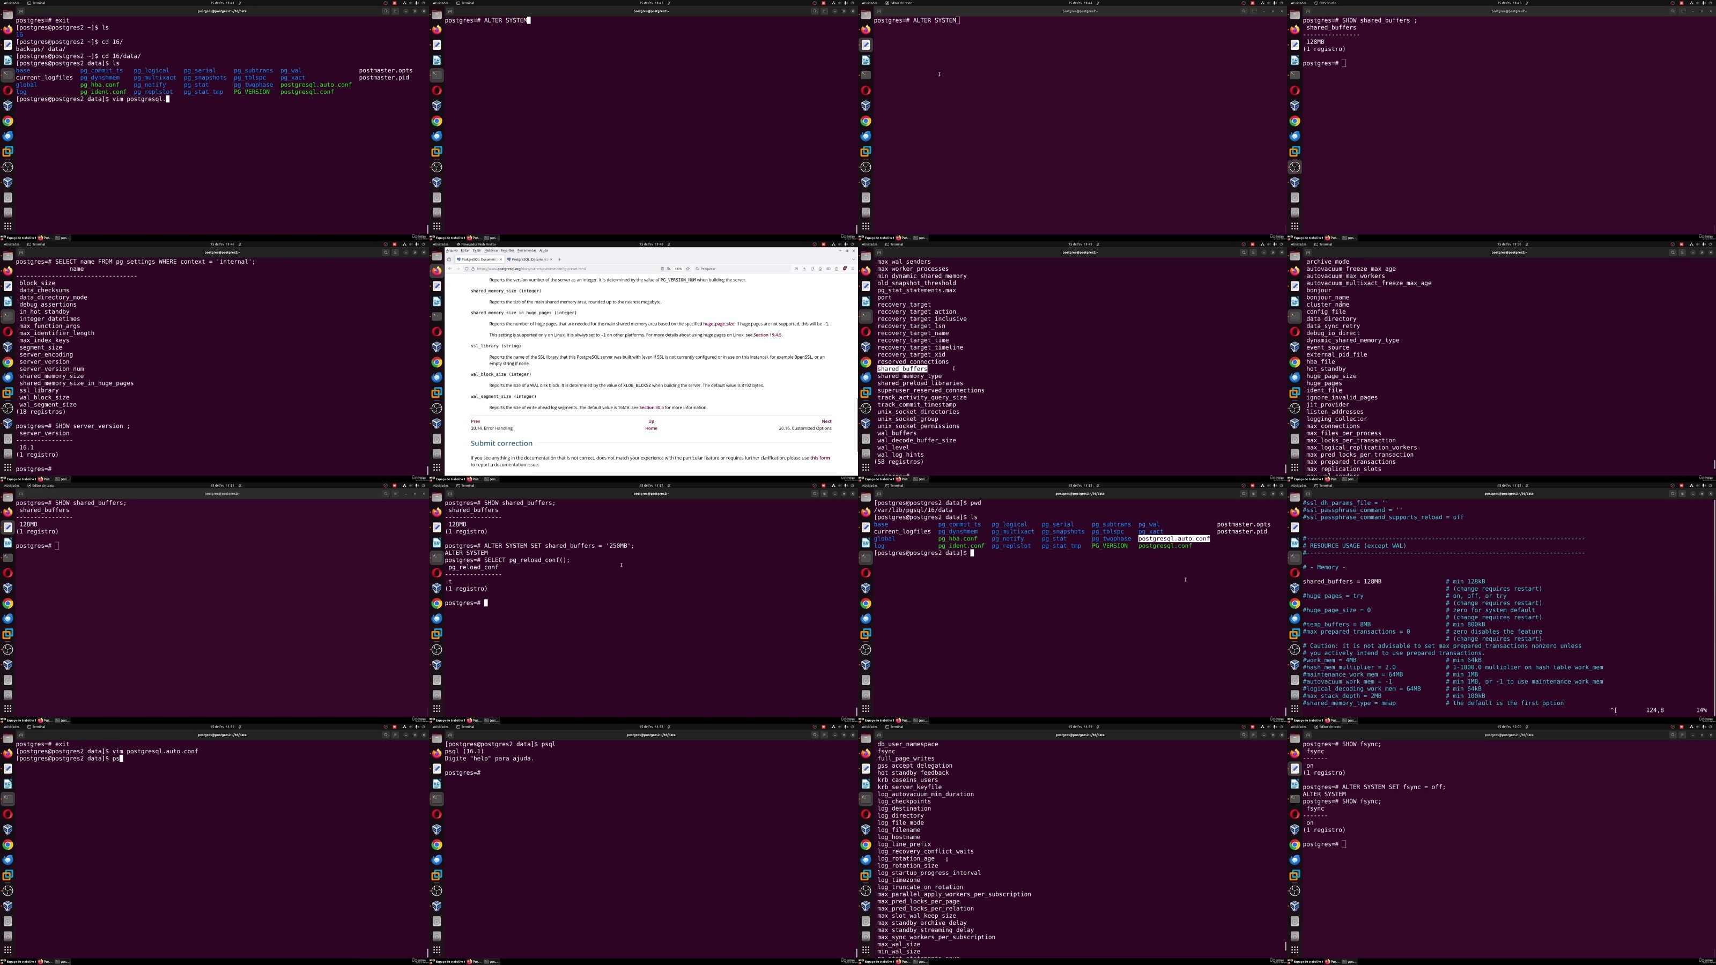Expand Firefox list-all-tabs chevron
Viewport: 1716px width, 965px height.
(853, 259)
